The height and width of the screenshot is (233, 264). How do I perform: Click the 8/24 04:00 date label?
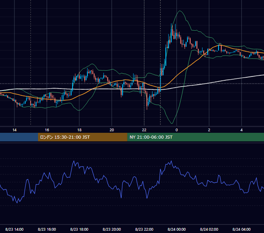(241, 229)
